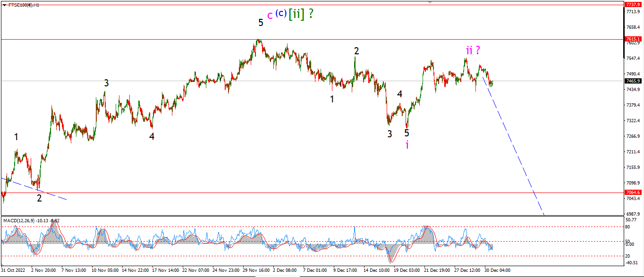Screen dimensions: 644x277
Task: Select the magenta 'i' wave label
Action: pos(407,145)
